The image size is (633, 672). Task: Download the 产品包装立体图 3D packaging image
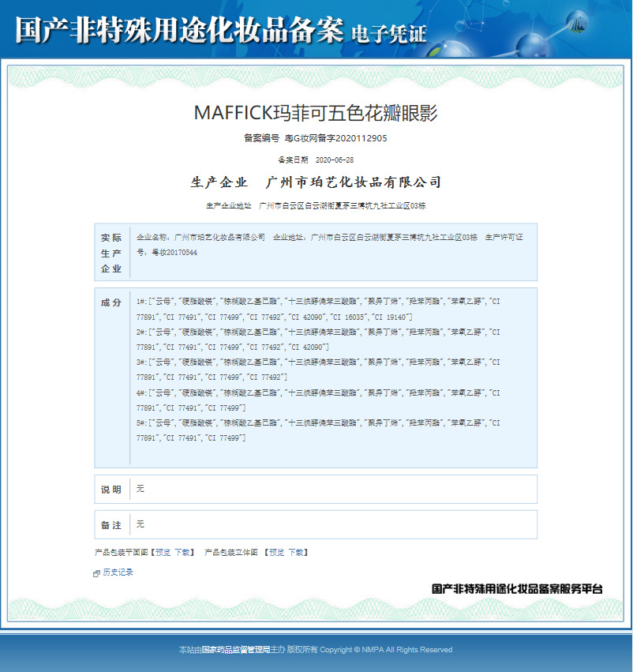(296, 553)
